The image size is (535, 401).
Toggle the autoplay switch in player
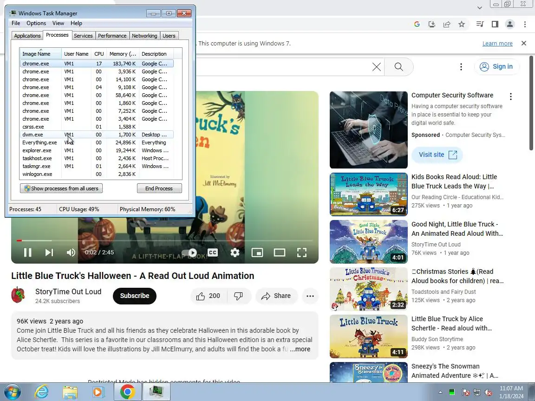[x=189, y=252]
